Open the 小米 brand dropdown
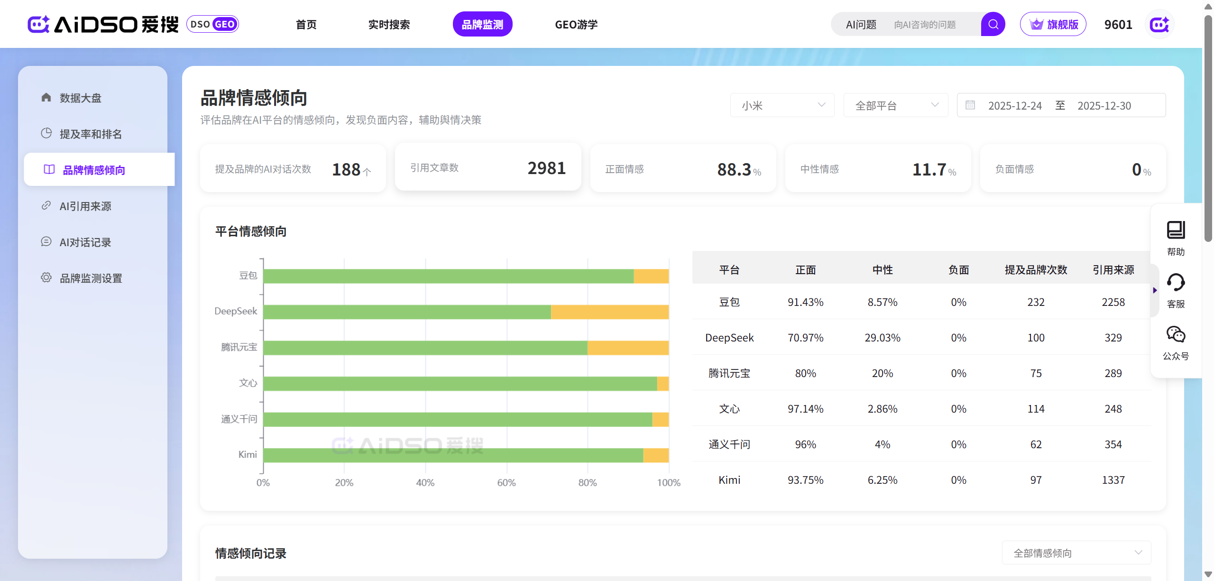Screen dimensions: 1214x581 click(x=782, y=105)
